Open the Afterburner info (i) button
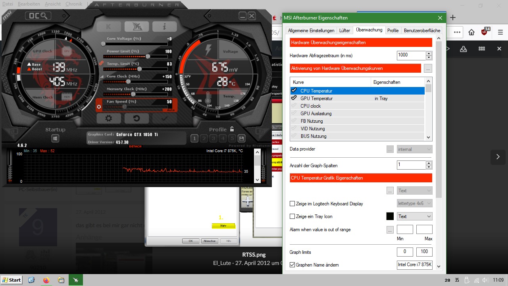The height and width of the screenshot is (286, 508). (164, 27)
